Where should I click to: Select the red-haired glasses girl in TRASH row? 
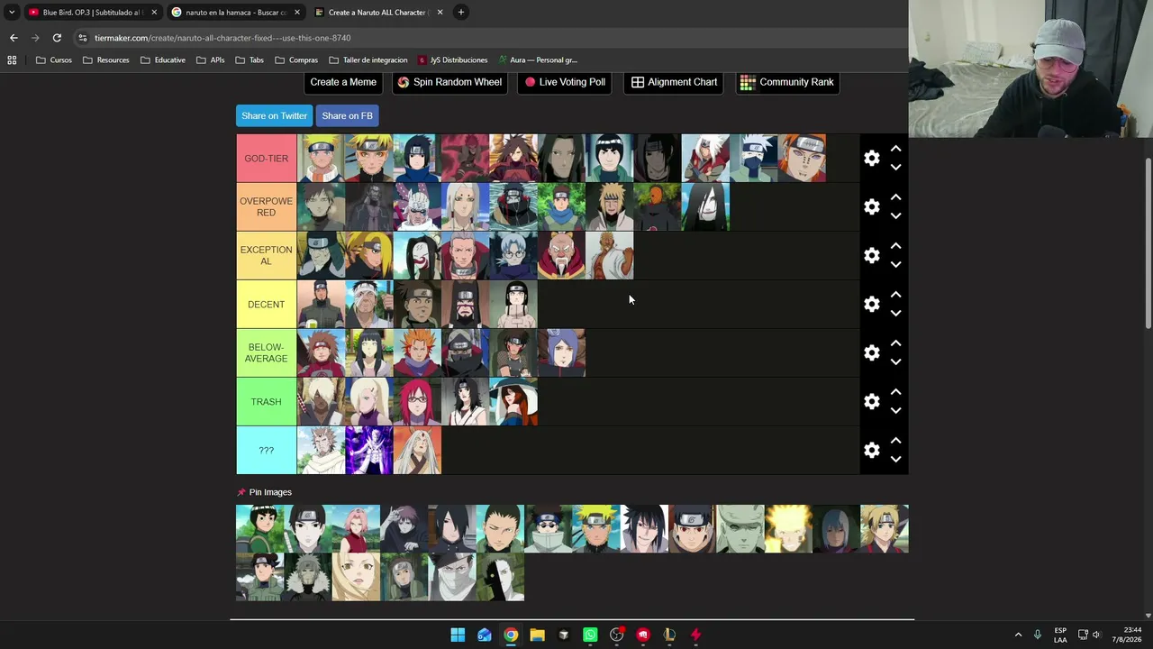pos(417,401)
